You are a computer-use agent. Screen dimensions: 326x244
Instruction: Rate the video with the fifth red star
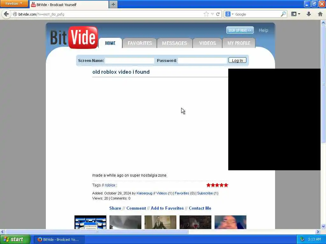(x=226, y=185)
